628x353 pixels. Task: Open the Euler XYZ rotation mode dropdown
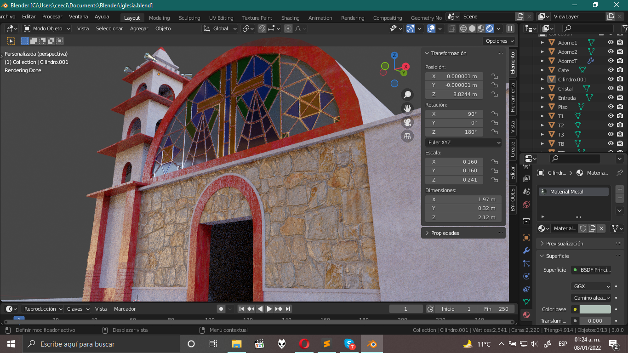(463, 142)
